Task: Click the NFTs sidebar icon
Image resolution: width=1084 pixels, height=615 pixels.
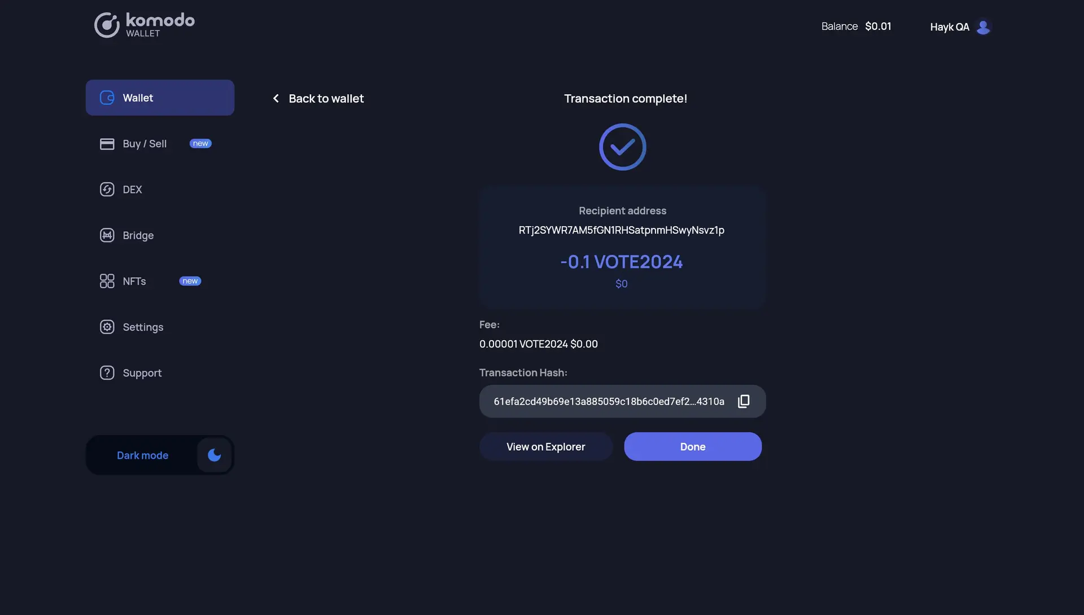Action: pyautogui.click(x=107, y=281)
